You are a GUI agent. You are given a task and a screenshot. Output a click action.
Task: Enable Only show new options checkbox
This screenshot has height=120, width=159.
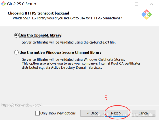[x=37, y=113]
